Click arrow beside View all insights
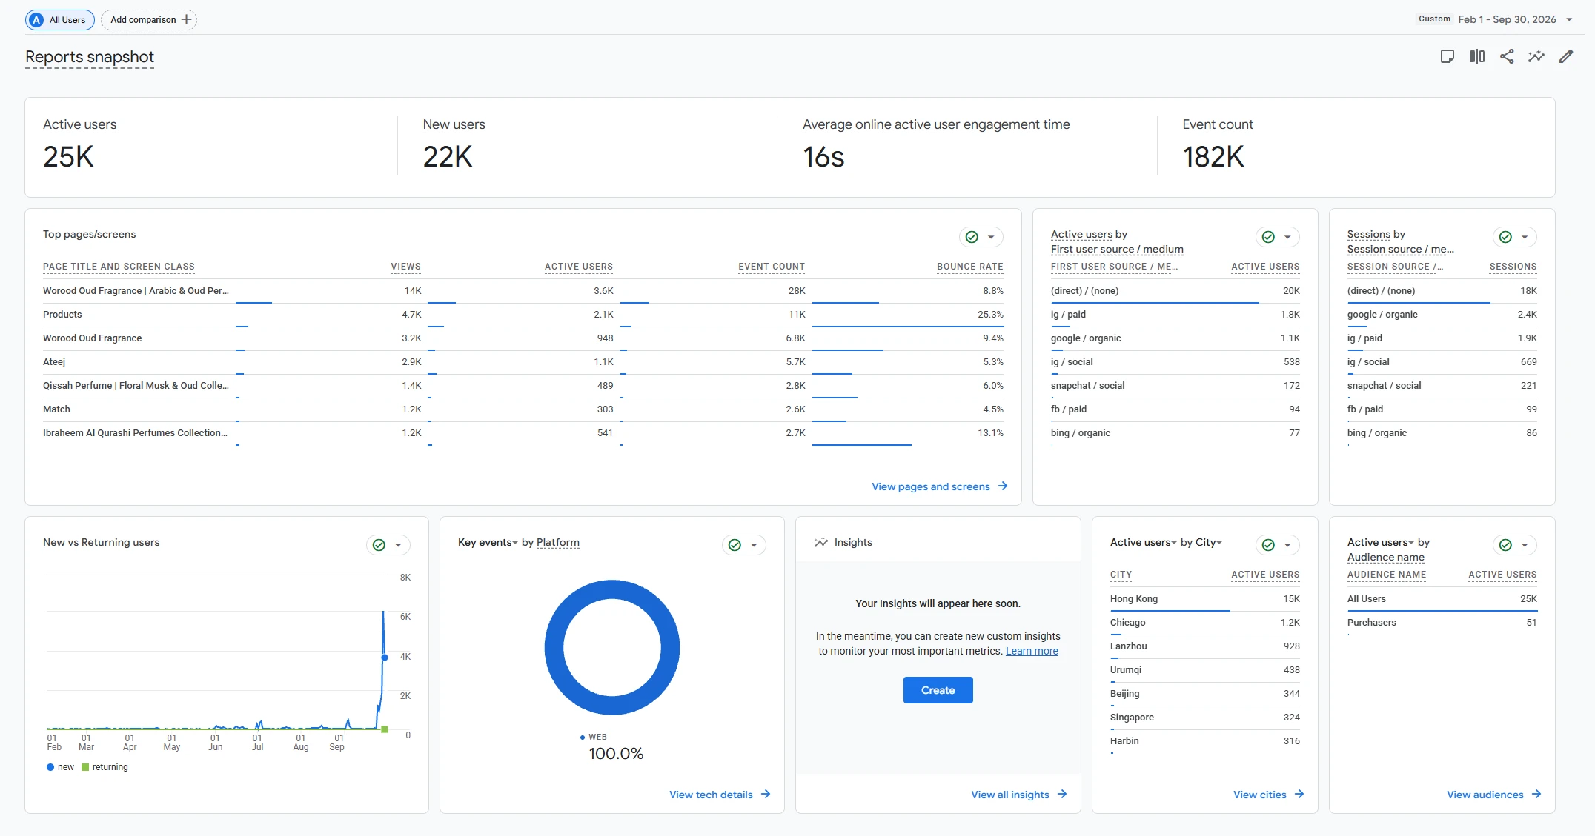The height and width of the screenshot is (836, 1595). pos(1062,795)
